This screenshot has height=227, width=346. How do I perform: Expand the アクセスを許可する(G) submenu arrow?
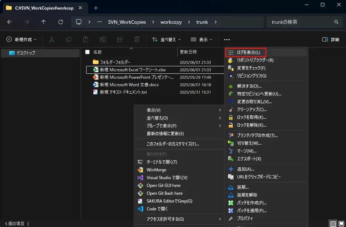pyautogui.click(x=220, y=219)
